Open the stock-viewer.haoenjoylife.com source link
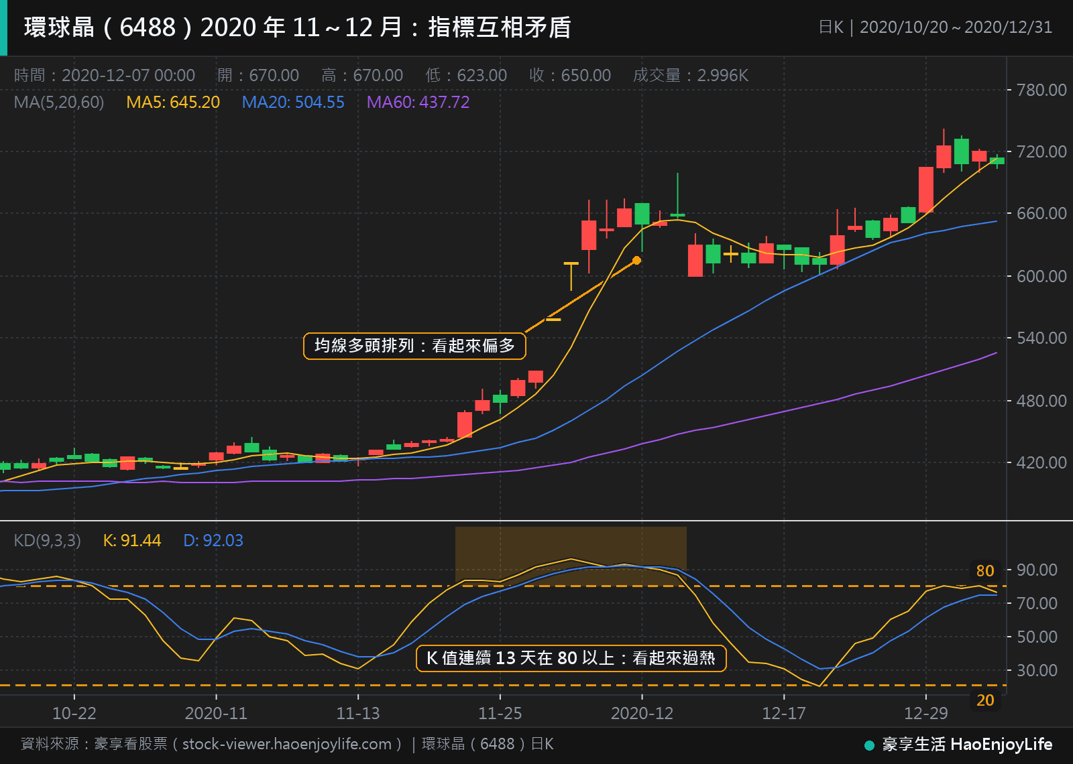Image resolution: width=1073 pixels, height=764 pixels. (x=287, y=744)
